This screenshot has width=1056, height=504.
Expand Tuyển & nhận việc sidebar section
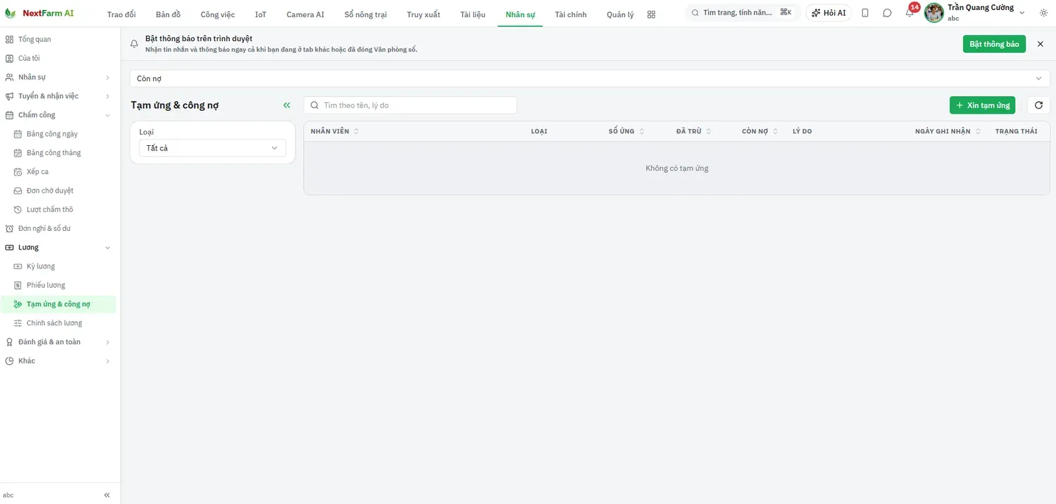click(58, 96)
